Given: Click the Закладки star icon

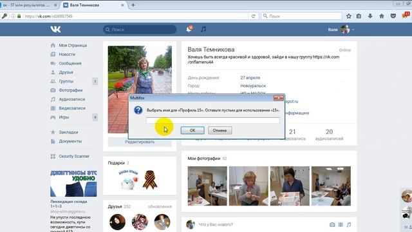Looking at the screenshot, I should click(x=53, y=132).
